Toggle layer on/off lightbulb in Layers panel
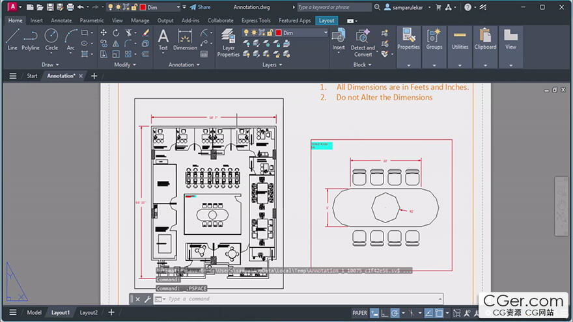Viewport: 573px width, 322px height. click(x=246, y=33)
